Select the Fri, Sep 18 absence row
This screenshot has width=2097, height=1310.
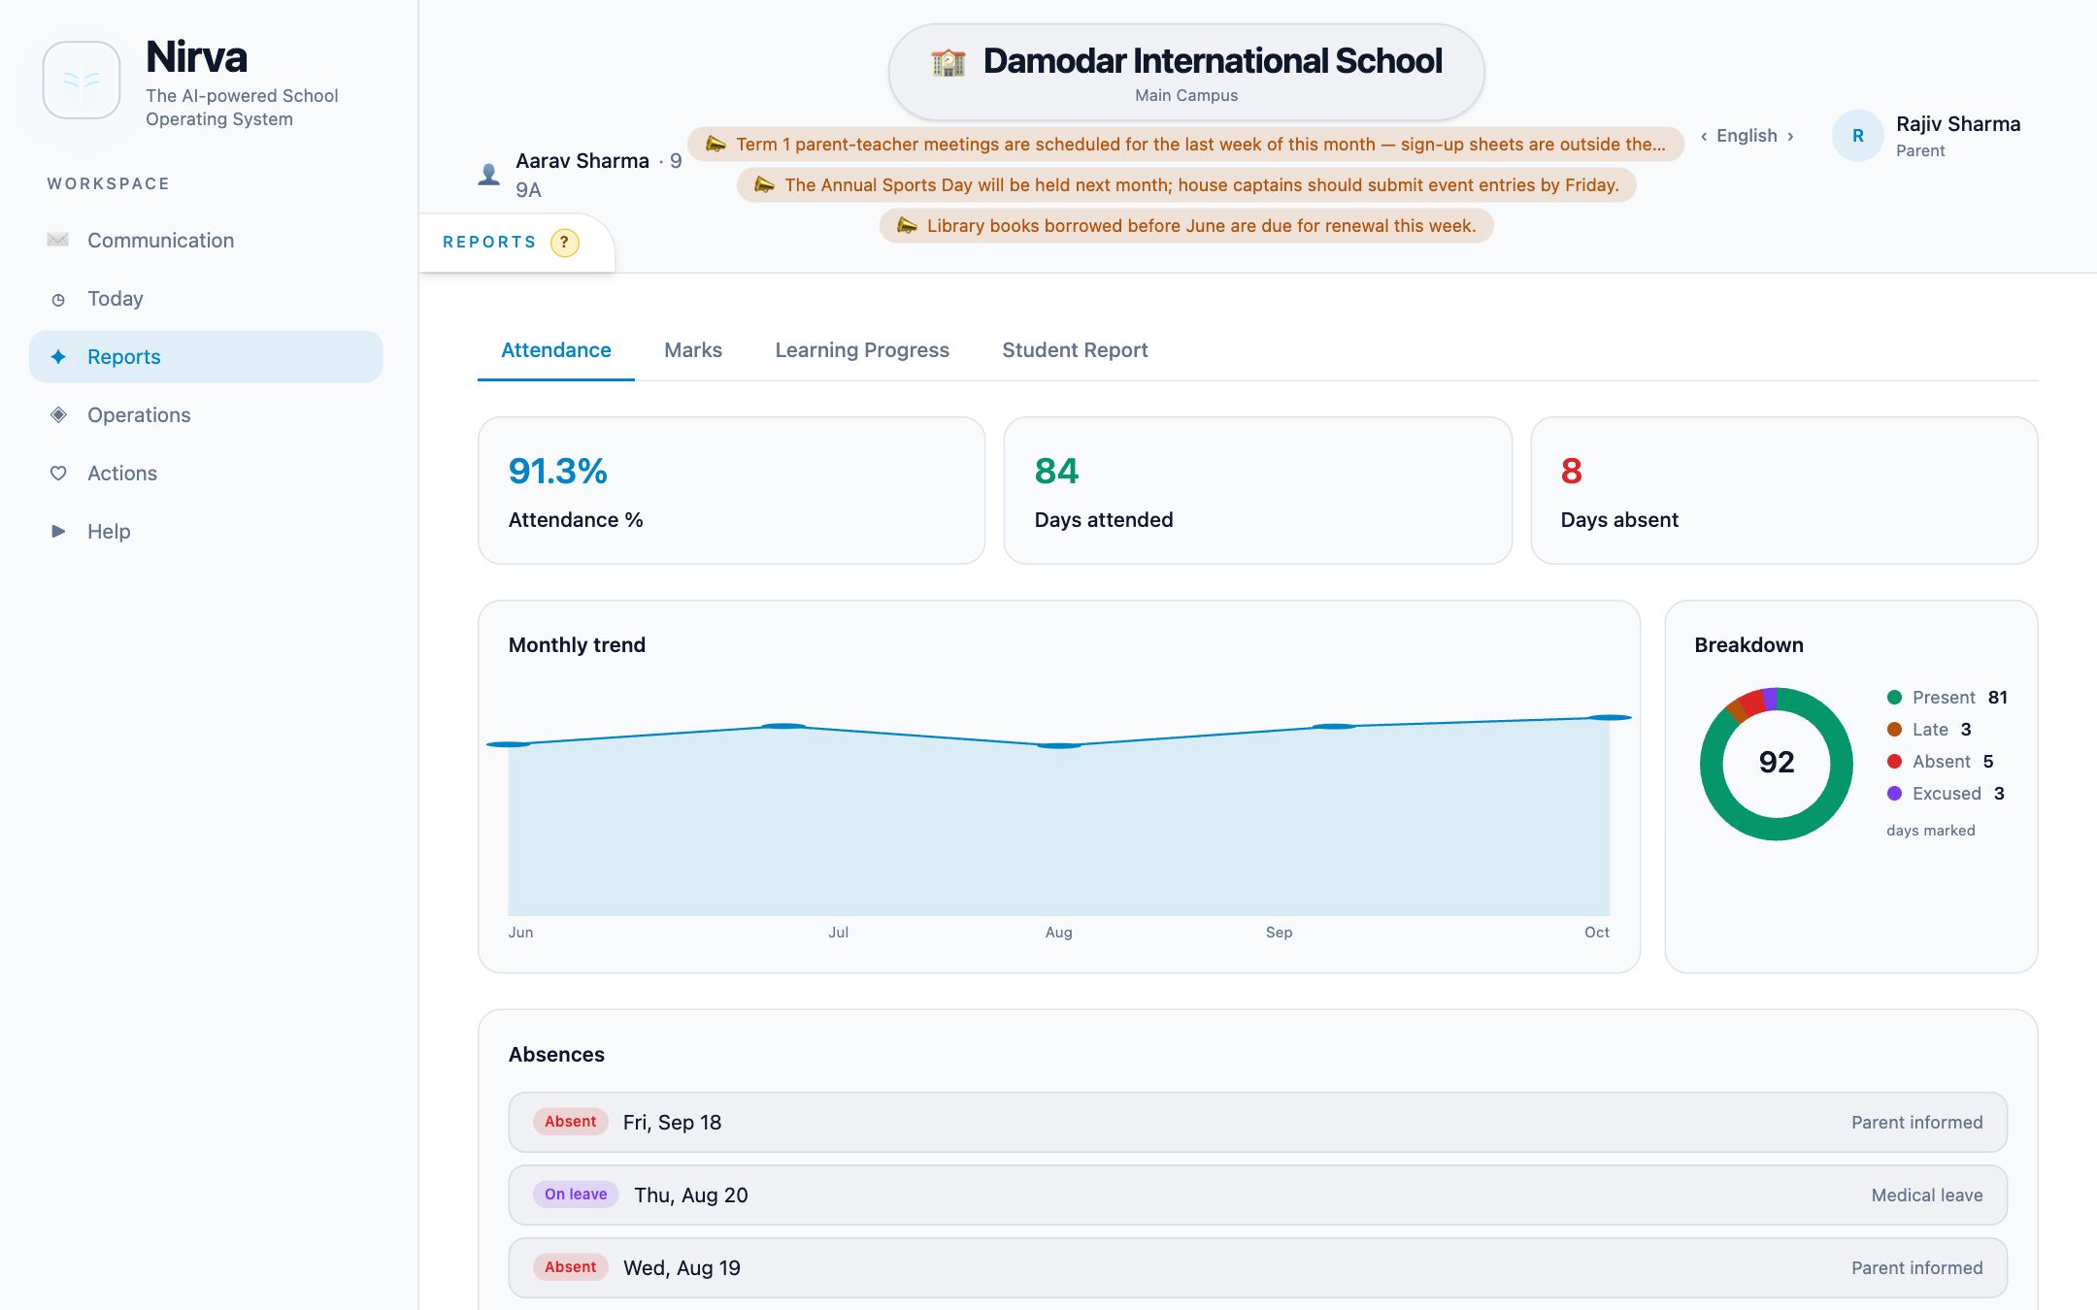tap(1257, 1122)
